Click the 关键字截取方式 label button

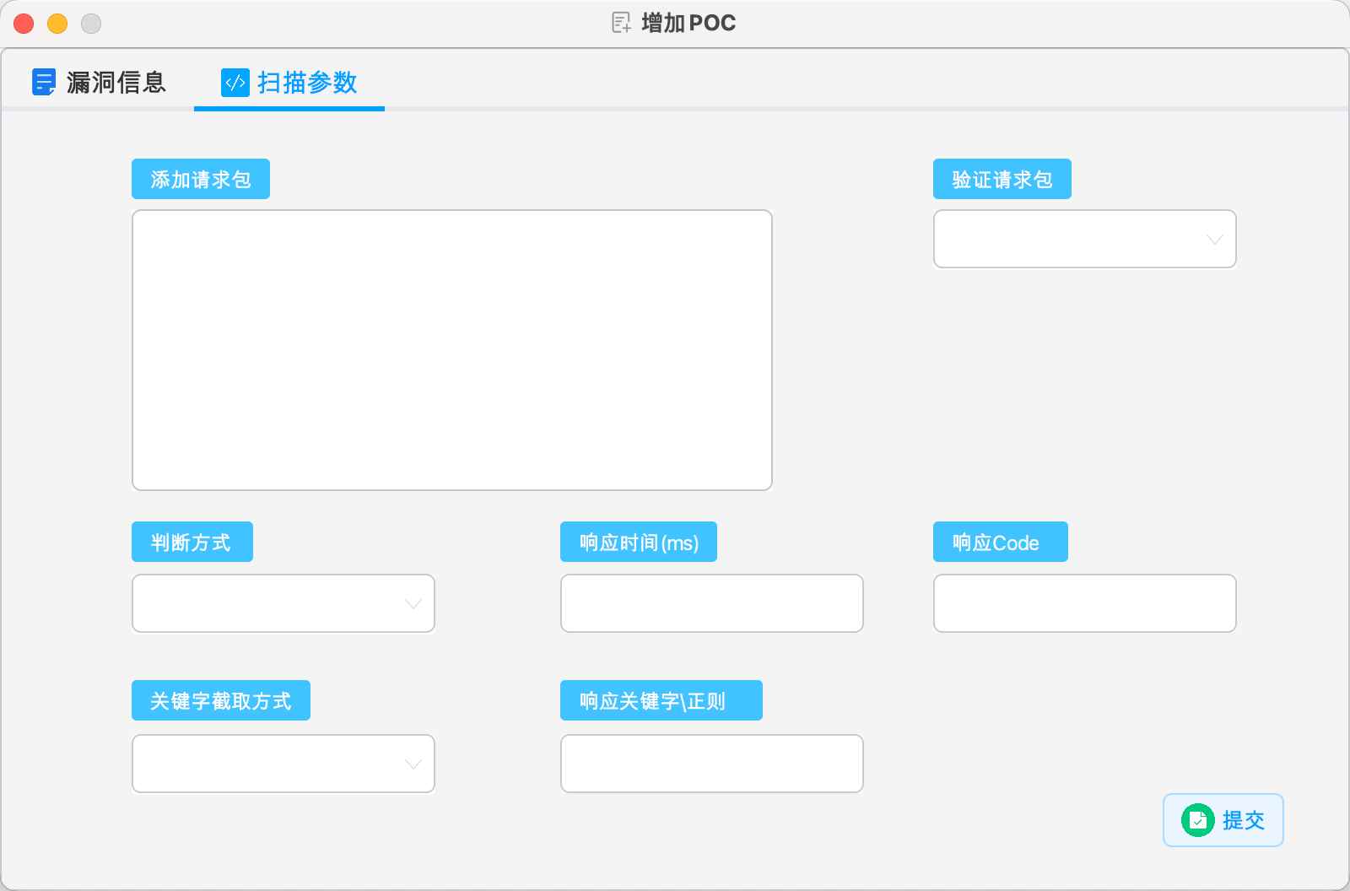tap(220, 699)
